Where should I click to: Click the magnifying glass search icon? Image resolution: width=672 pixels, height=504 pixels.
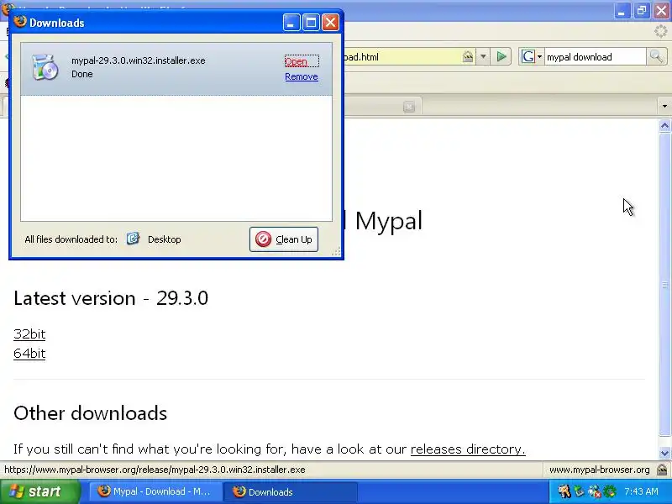(x=656, y=56)
